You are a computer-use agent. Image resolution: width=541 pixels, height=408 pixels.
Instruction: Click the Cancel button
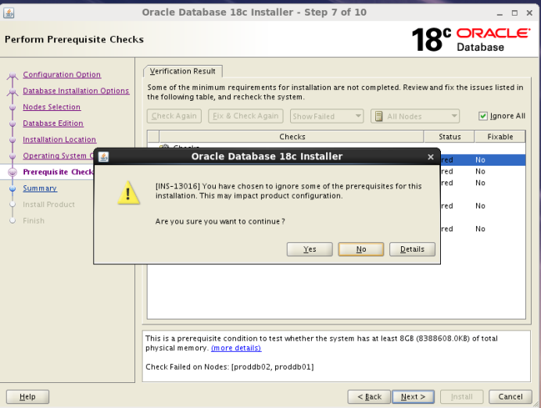[x=511, y=396]
